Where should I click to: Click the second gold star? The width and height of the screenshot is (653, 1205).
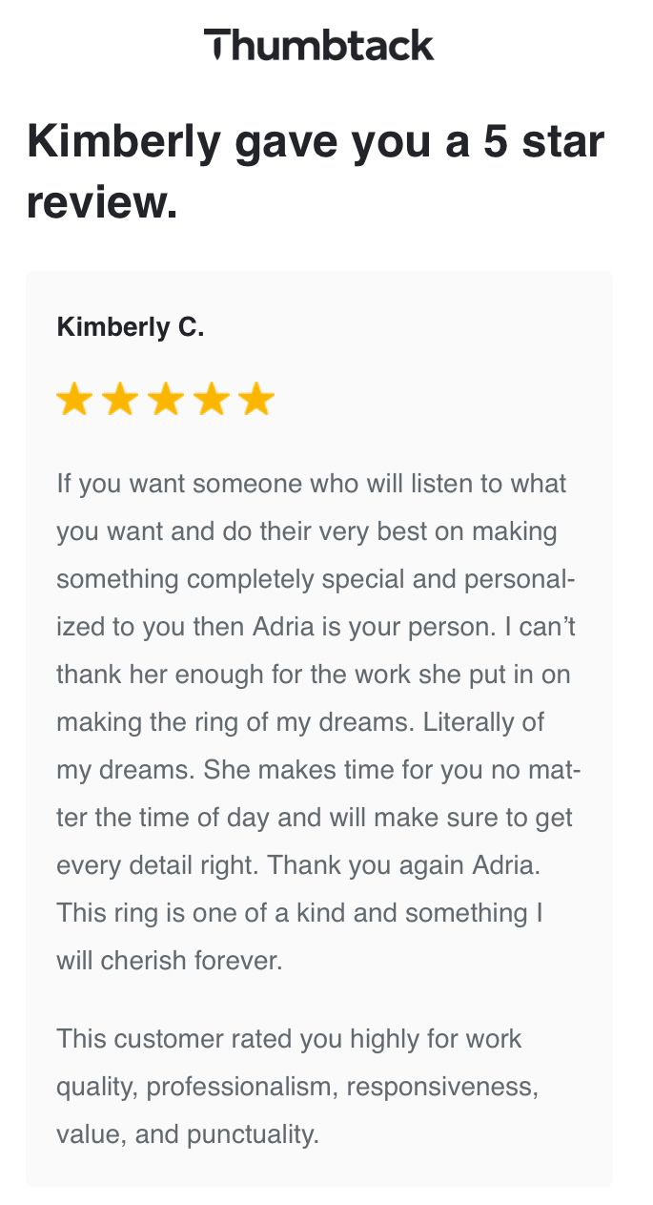pyautogui.click(x=119, y=400)
